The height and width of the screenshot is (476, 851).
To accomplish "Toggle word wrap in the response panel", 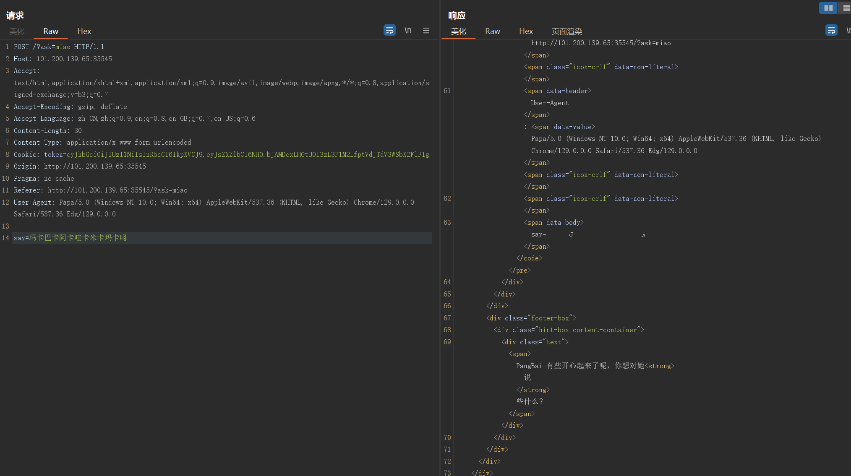I will (831, 30).
